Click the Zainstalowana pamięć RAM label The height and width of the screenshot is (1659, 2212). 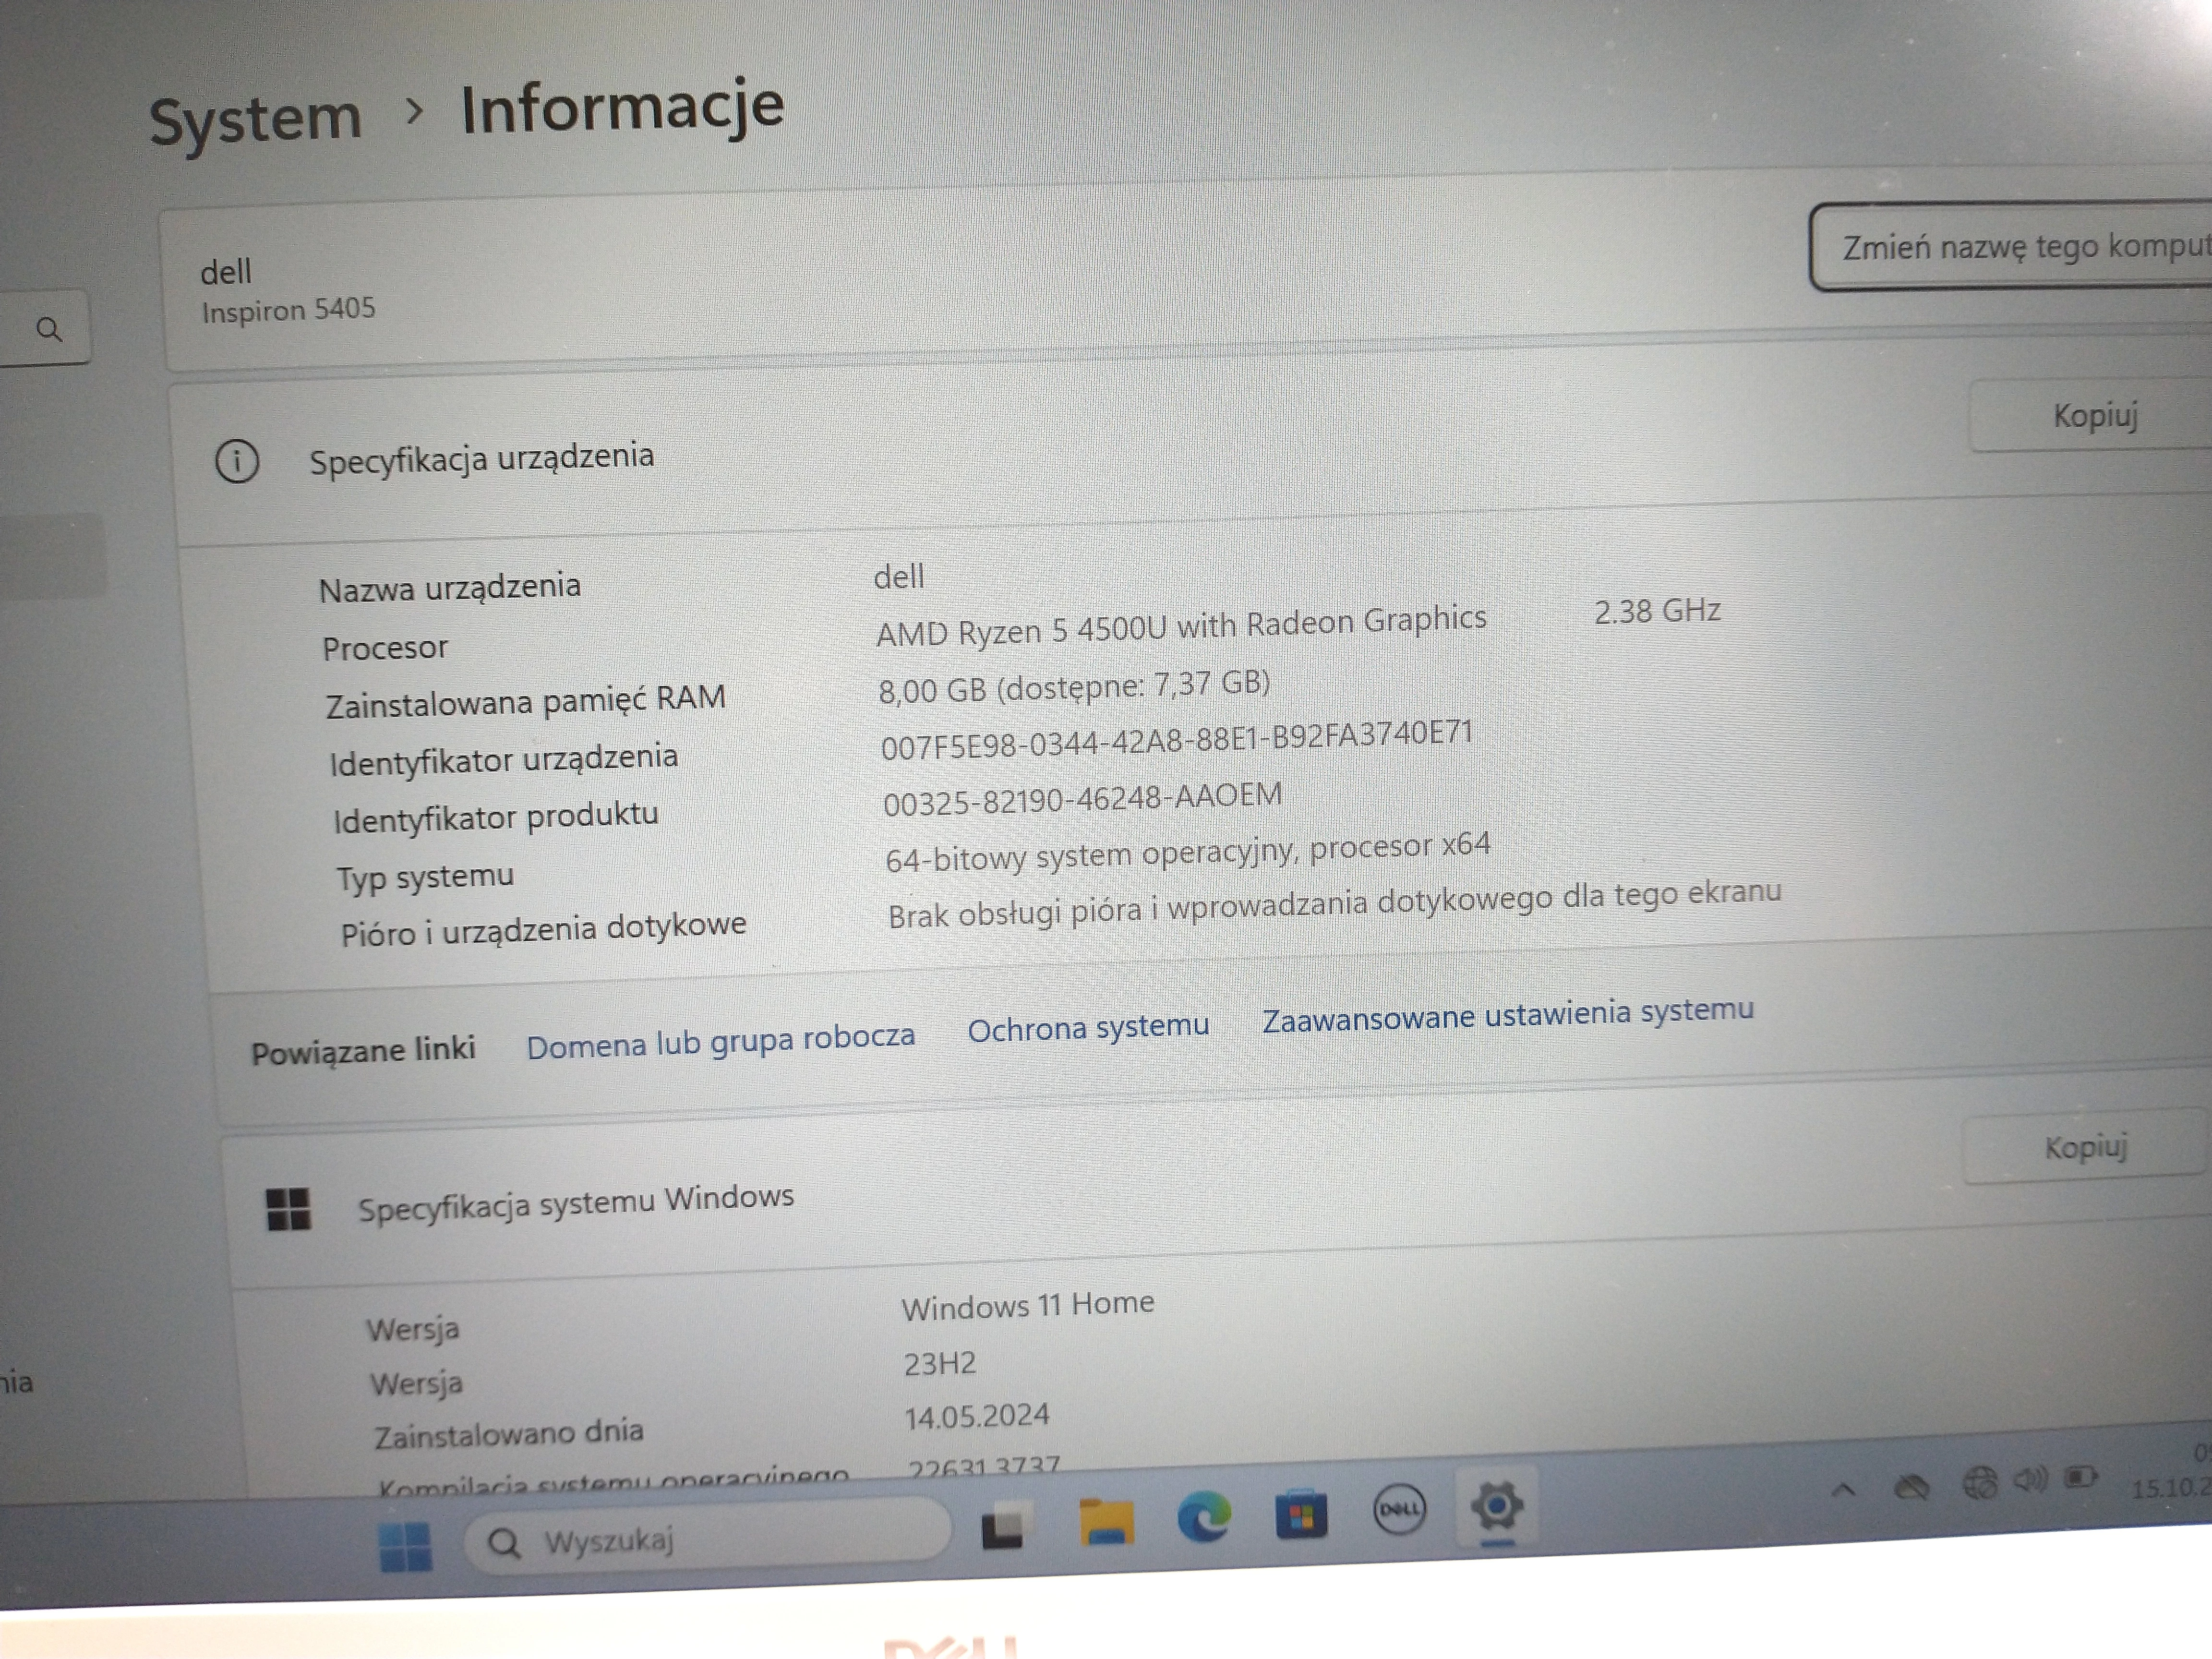(525, 701)
